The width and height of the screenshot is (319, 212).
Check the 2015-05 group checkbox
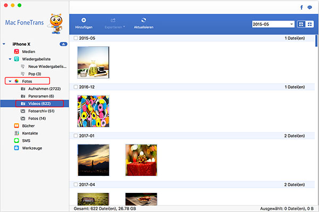(x=75, y=38)
